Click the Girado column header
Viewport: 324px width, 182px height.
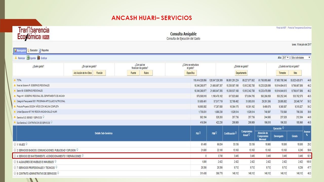pos(294,136)
